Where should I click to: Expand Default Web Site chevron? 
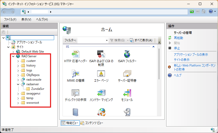pos(13,52)
